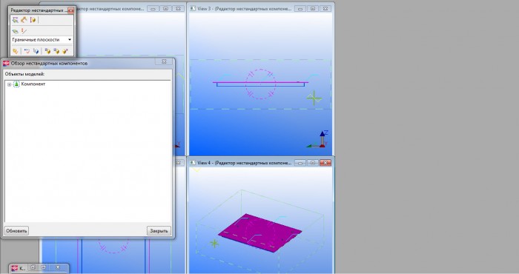Click the yellow cube with red X icon
The width and height of the screenshot is (519, 274).
pos(65,51)
